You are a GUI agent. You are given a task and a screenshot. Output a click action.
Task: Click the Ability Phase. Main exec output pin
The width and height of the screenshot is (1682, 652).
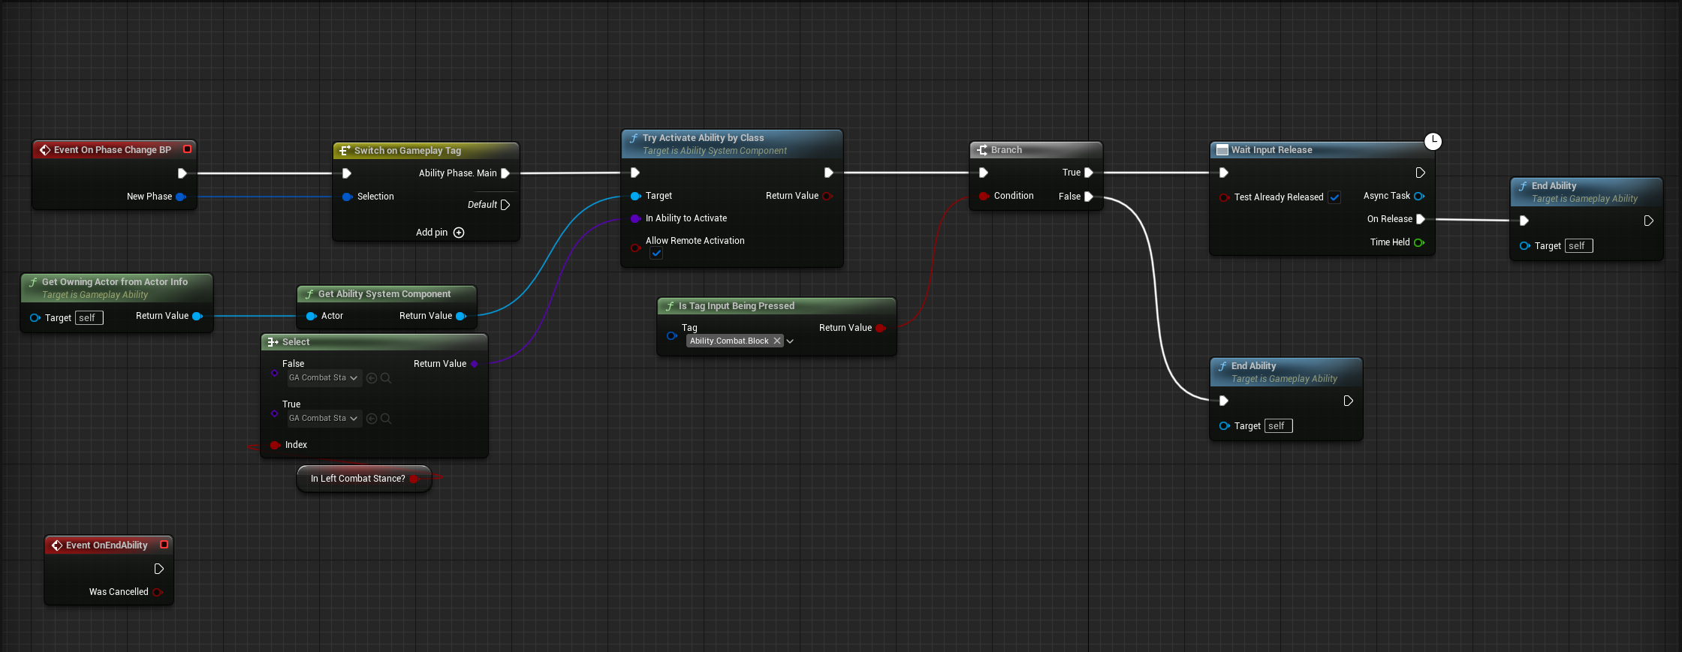505,173
